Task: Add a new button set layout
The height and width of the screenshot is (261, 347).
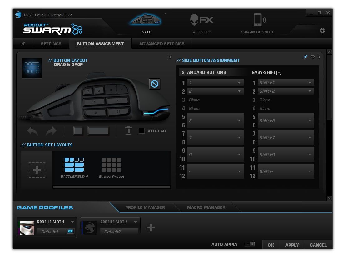Action: (37, 170)
